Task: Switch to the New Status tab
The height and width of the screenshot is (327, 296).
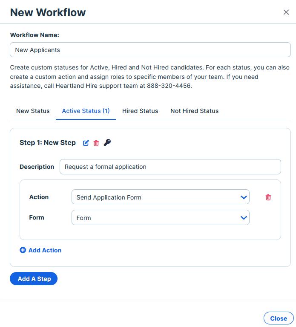Action: click(x=33, y=111)
